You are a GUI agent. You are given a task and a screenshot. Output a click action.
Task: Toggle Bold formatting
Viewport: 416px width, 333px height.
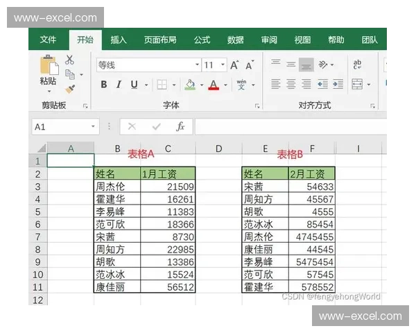click(104, 85)
